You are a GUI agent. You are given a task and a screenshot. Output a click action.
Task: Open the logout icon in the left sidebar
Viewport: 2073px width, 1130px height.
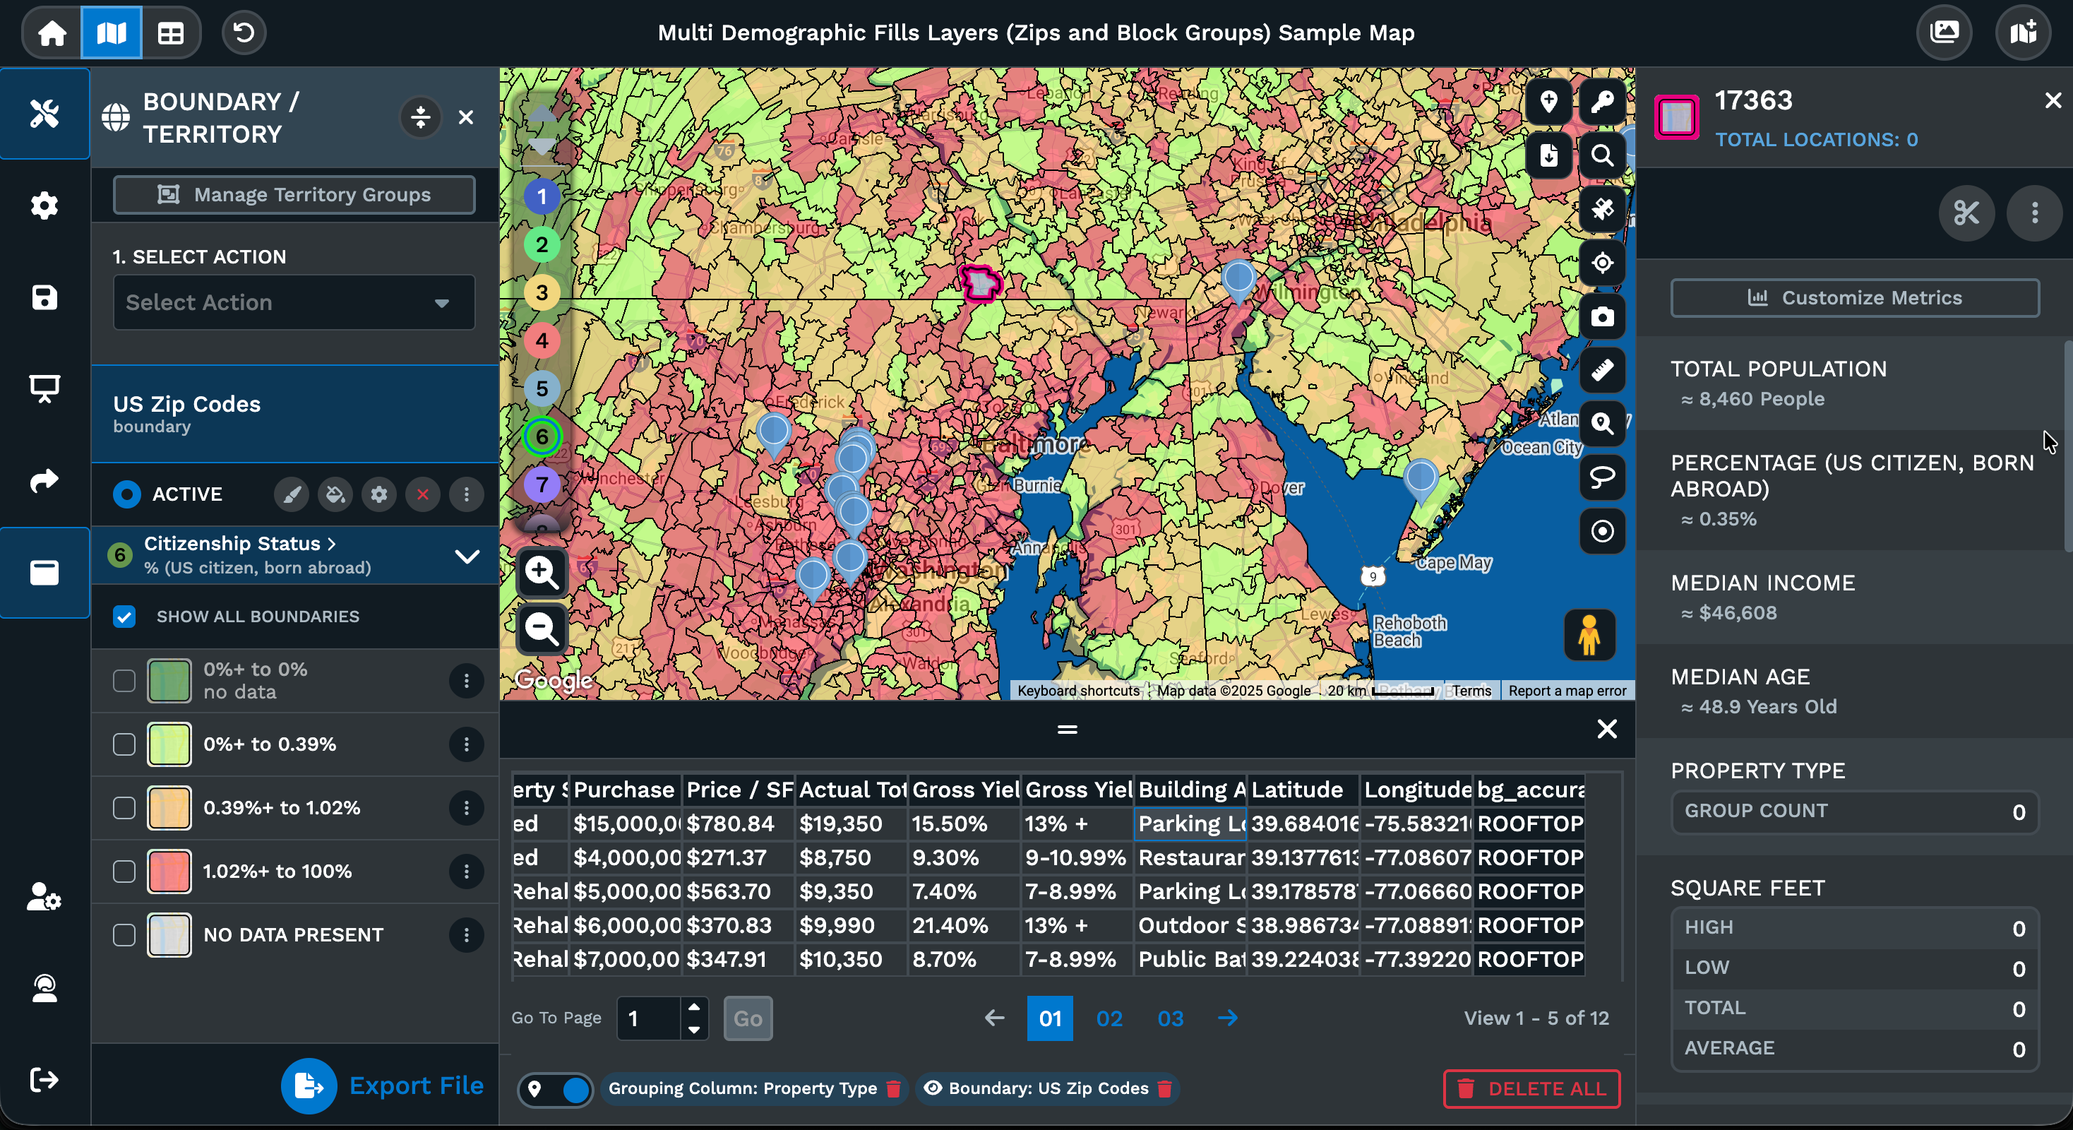click(x=44, y=1079)
